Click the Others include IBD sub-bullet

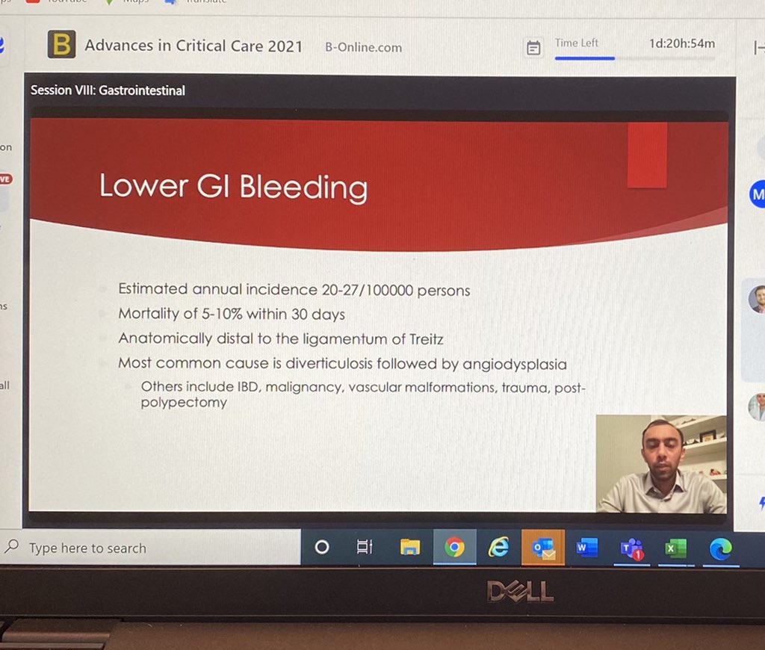point(363,394)
